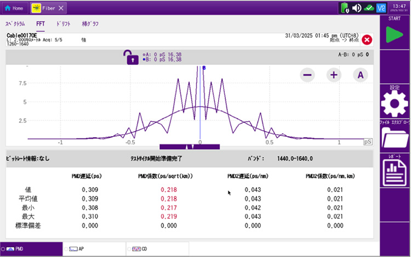Open the report document icon
Viewport: 411px width, 257px height.
tap(394, 173)
